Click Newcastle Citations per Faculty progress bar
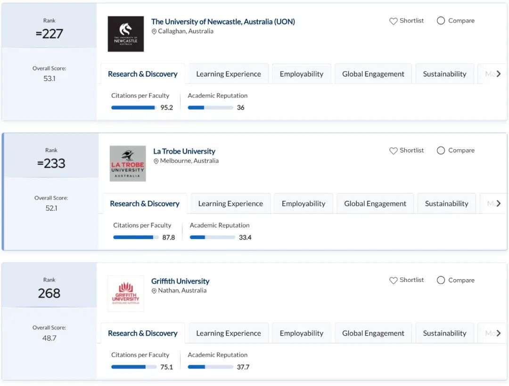The width and height of the screenshot is (509, 386). pos(134,108)
